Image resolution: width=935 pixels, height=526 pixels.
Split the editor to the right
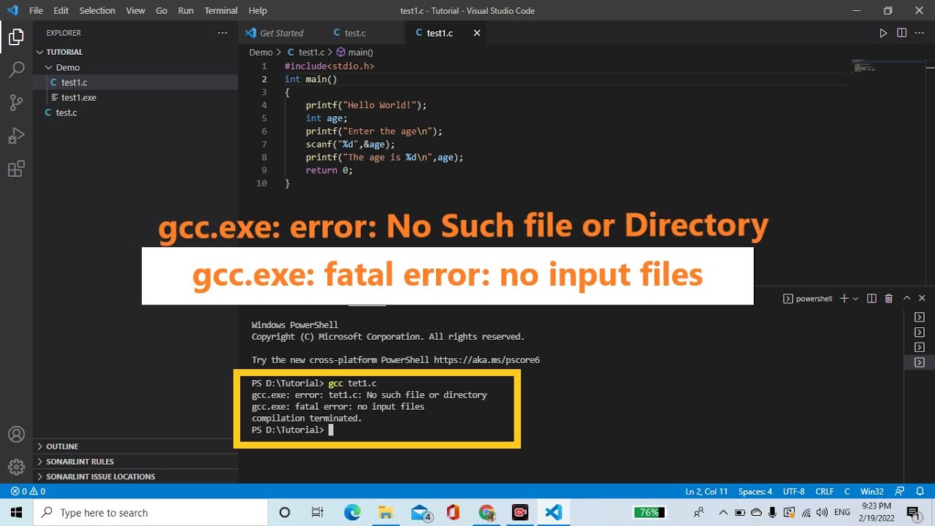click(x=901, y=33)
